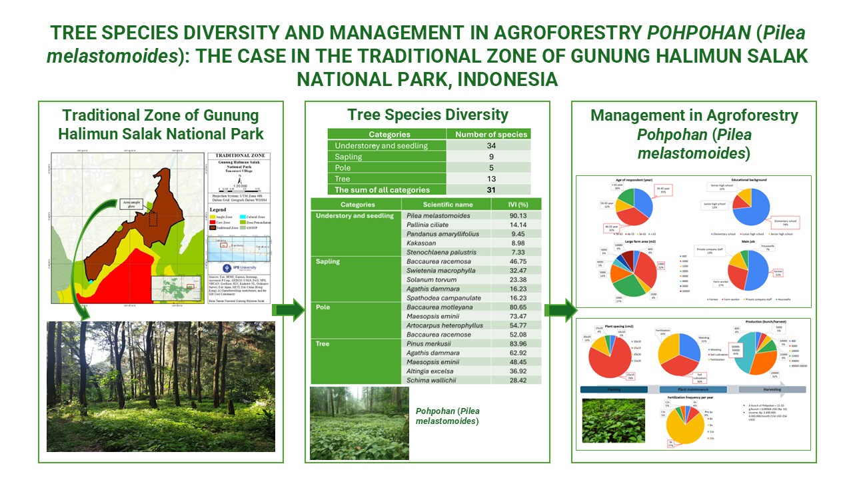Screen dimensions: 853x480
Task: Click the '15x15 76%' callout label
Action: [x=630, y=377]
